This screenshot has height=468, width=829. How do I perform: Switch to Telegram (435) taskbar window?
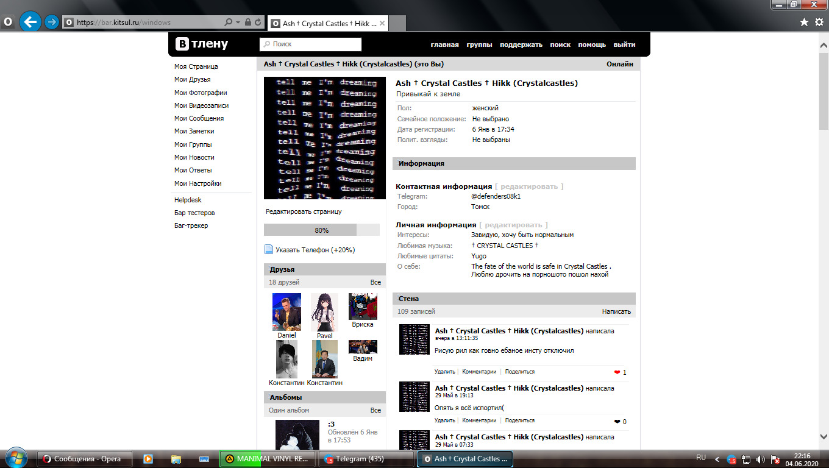click(368, 459)
